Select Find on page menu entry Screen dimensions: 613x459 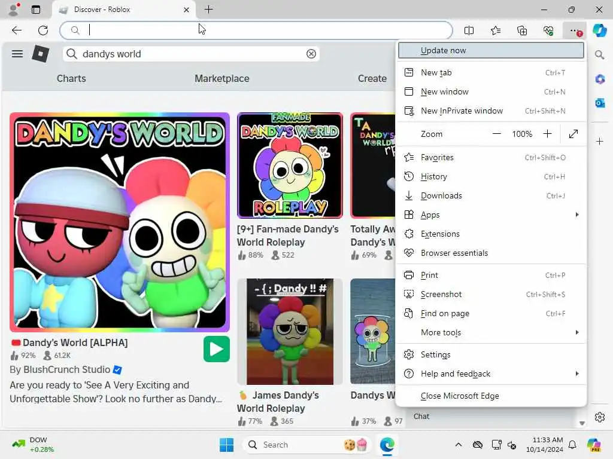point(491,313)
